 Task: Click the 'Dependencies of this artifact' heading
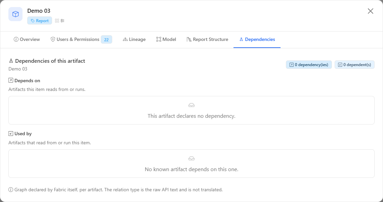point(50,61)
